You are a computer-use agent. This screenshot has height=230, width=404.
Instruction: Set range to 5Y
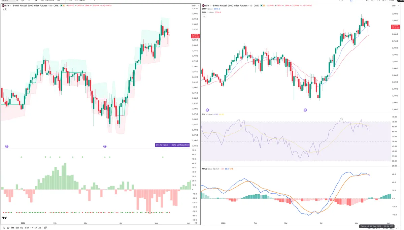(36, 228)
